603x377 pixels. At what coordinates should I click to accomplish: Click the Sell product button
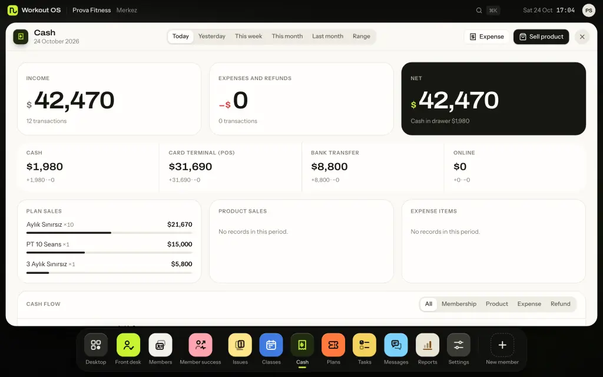pos(541,37)
